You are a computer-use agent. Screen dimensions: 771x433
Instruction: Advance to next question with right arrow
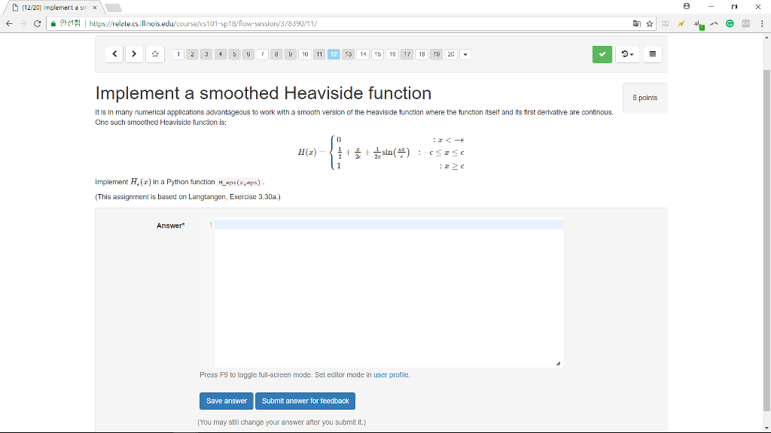(x=133, y=54)
